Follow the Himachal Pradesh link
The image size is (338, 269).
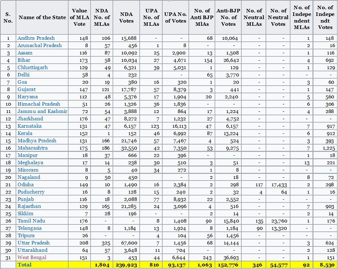[x=39, y=104]
